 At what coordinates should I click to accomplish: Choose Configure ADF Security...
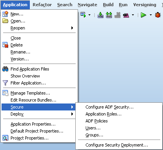click(x=119, y=107)
